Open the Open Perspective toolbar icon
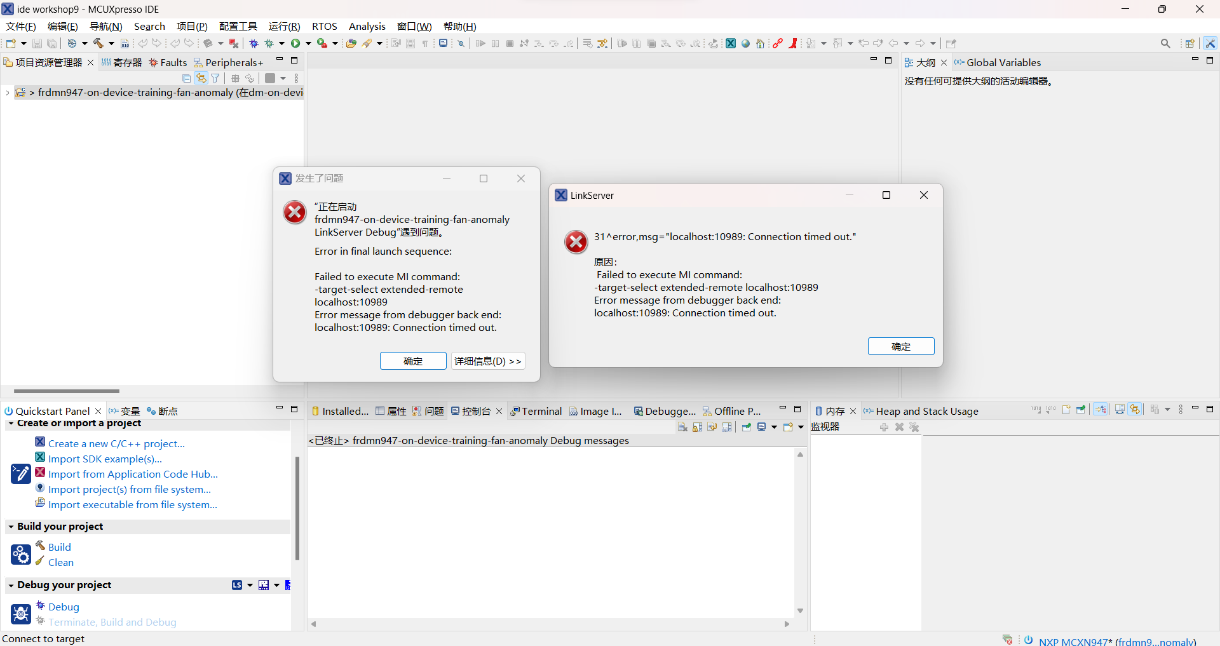Image resolution: width=1220 pixels, height=646 pixels. click(1190, 43)
